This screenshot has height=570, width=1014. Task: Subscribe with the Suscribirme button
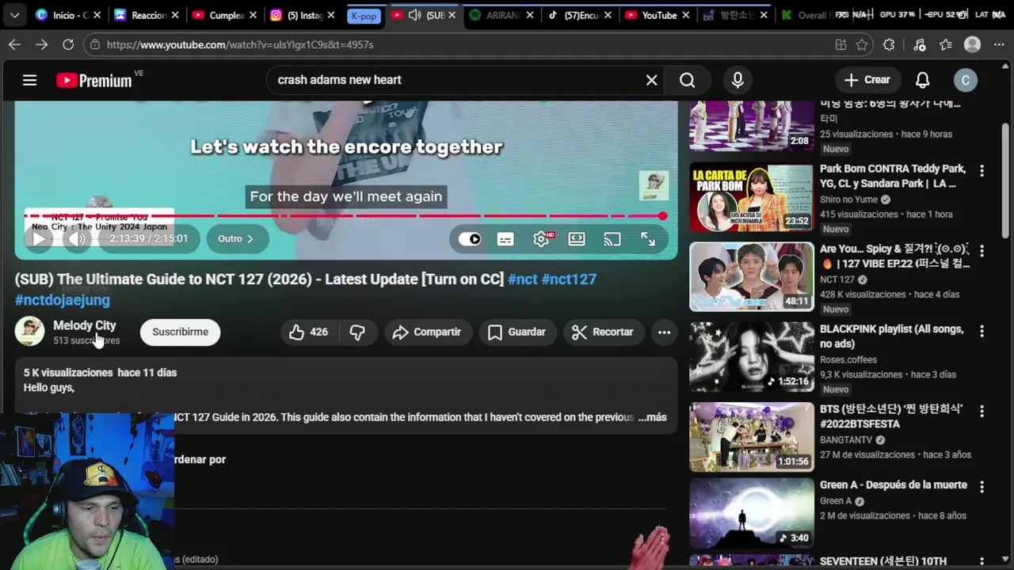180,332
